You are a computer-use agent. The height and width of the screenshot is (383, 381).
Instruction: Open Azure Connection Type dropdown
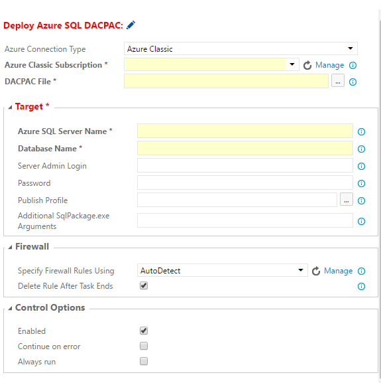(241, 48)
